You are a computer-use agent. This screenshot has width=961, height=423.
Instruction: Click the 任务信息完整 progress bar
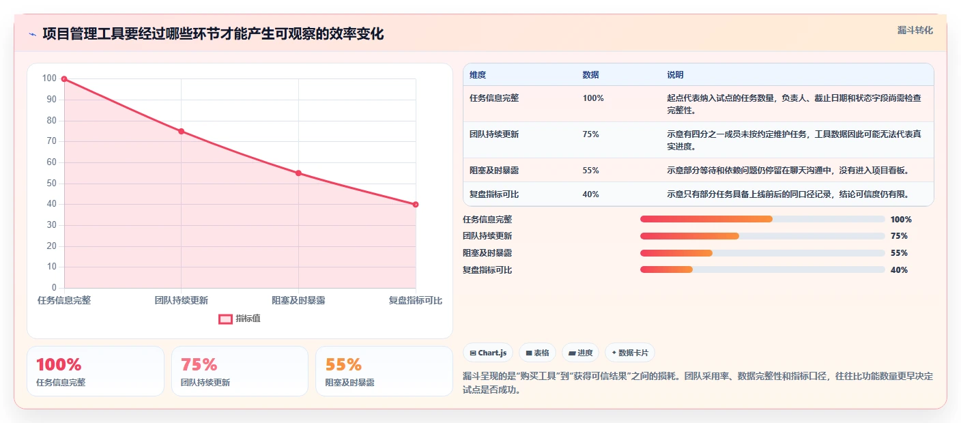point(762,219)
